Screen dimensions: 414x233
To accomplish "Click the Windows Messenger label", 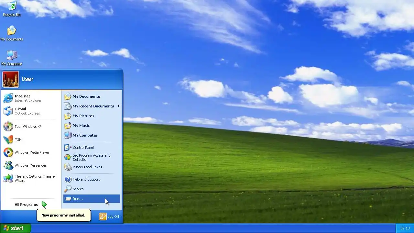I will 30,165.
